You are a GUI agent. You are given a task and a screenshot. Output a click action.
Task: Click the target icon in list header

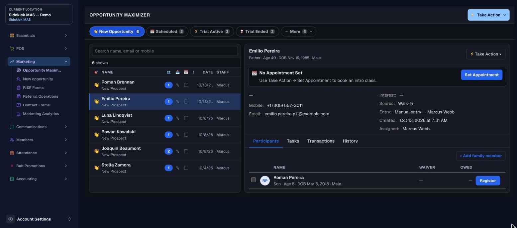click(96, 72)
